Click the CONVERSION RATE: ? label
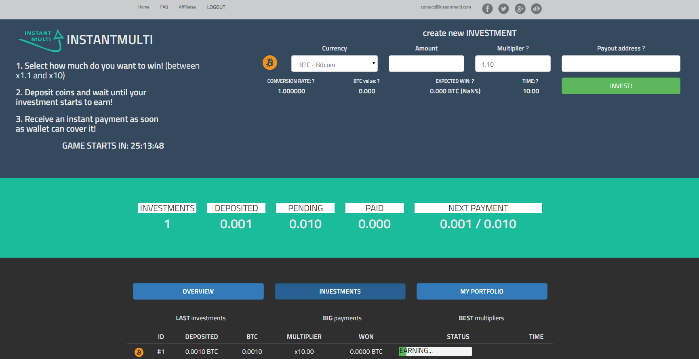The width and height of the screenshot is (699, 359). [x=291, y=81]
